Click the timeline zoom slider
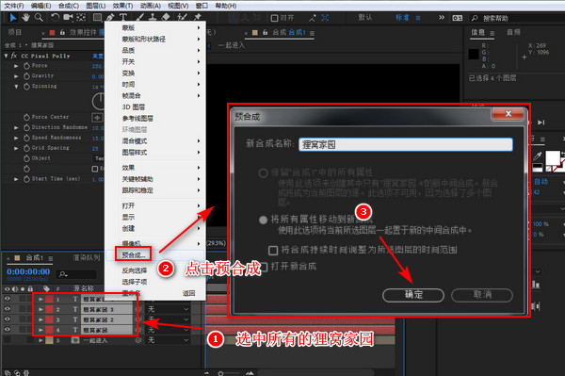The height and width of the screenshot is (376, 565). coord(220,373)
